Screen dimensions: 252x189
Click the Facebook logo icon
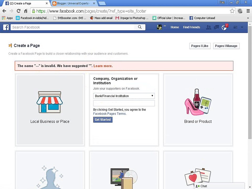pyautogui.click(x=6, y=27)
